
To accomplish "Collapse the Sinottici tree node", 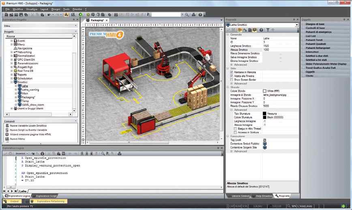I will pyautogui.click(x=12, y=82).
